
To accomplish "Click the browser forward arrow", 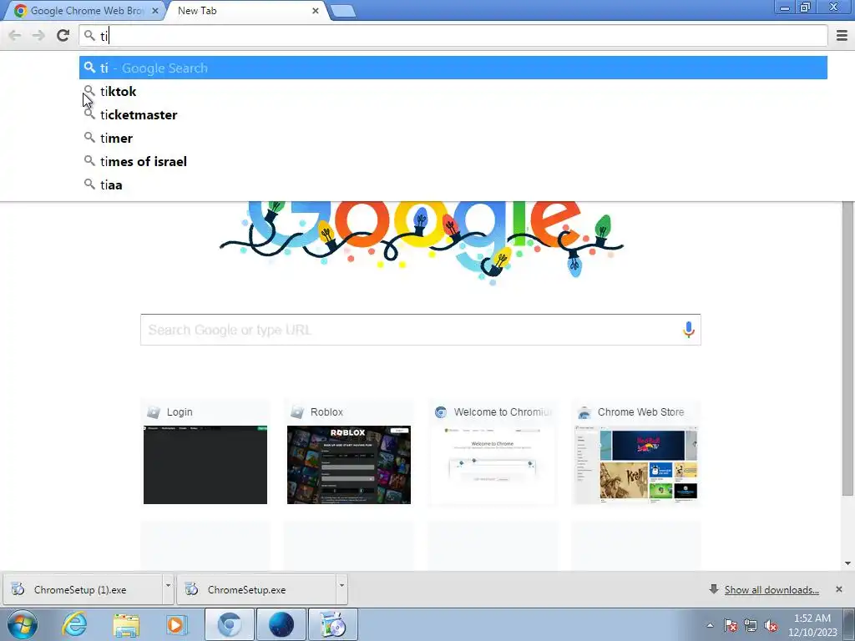I will click(38, 35).
